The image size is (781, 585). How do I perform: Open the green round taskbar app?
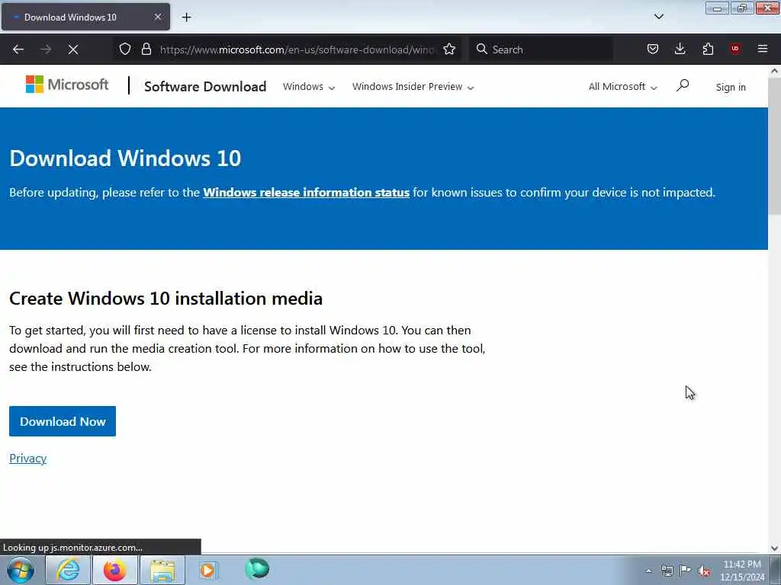(257, 569)
